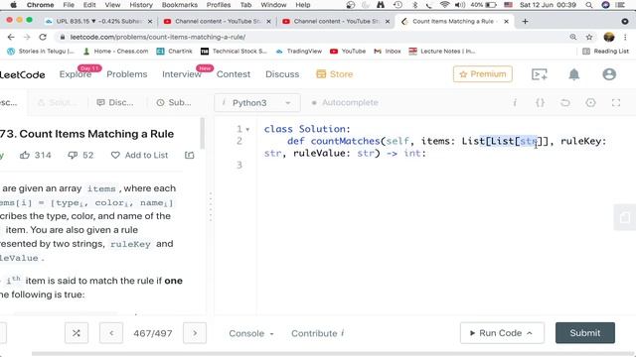Click the problem description scrollbar

(x=203, y=134)
